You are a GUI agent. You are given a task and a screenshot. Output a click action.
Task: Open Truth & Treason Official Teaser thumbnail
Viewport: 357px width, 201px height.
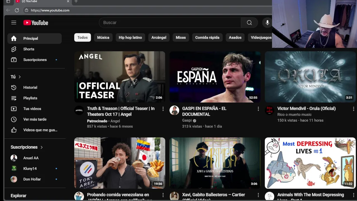point(120,77)
